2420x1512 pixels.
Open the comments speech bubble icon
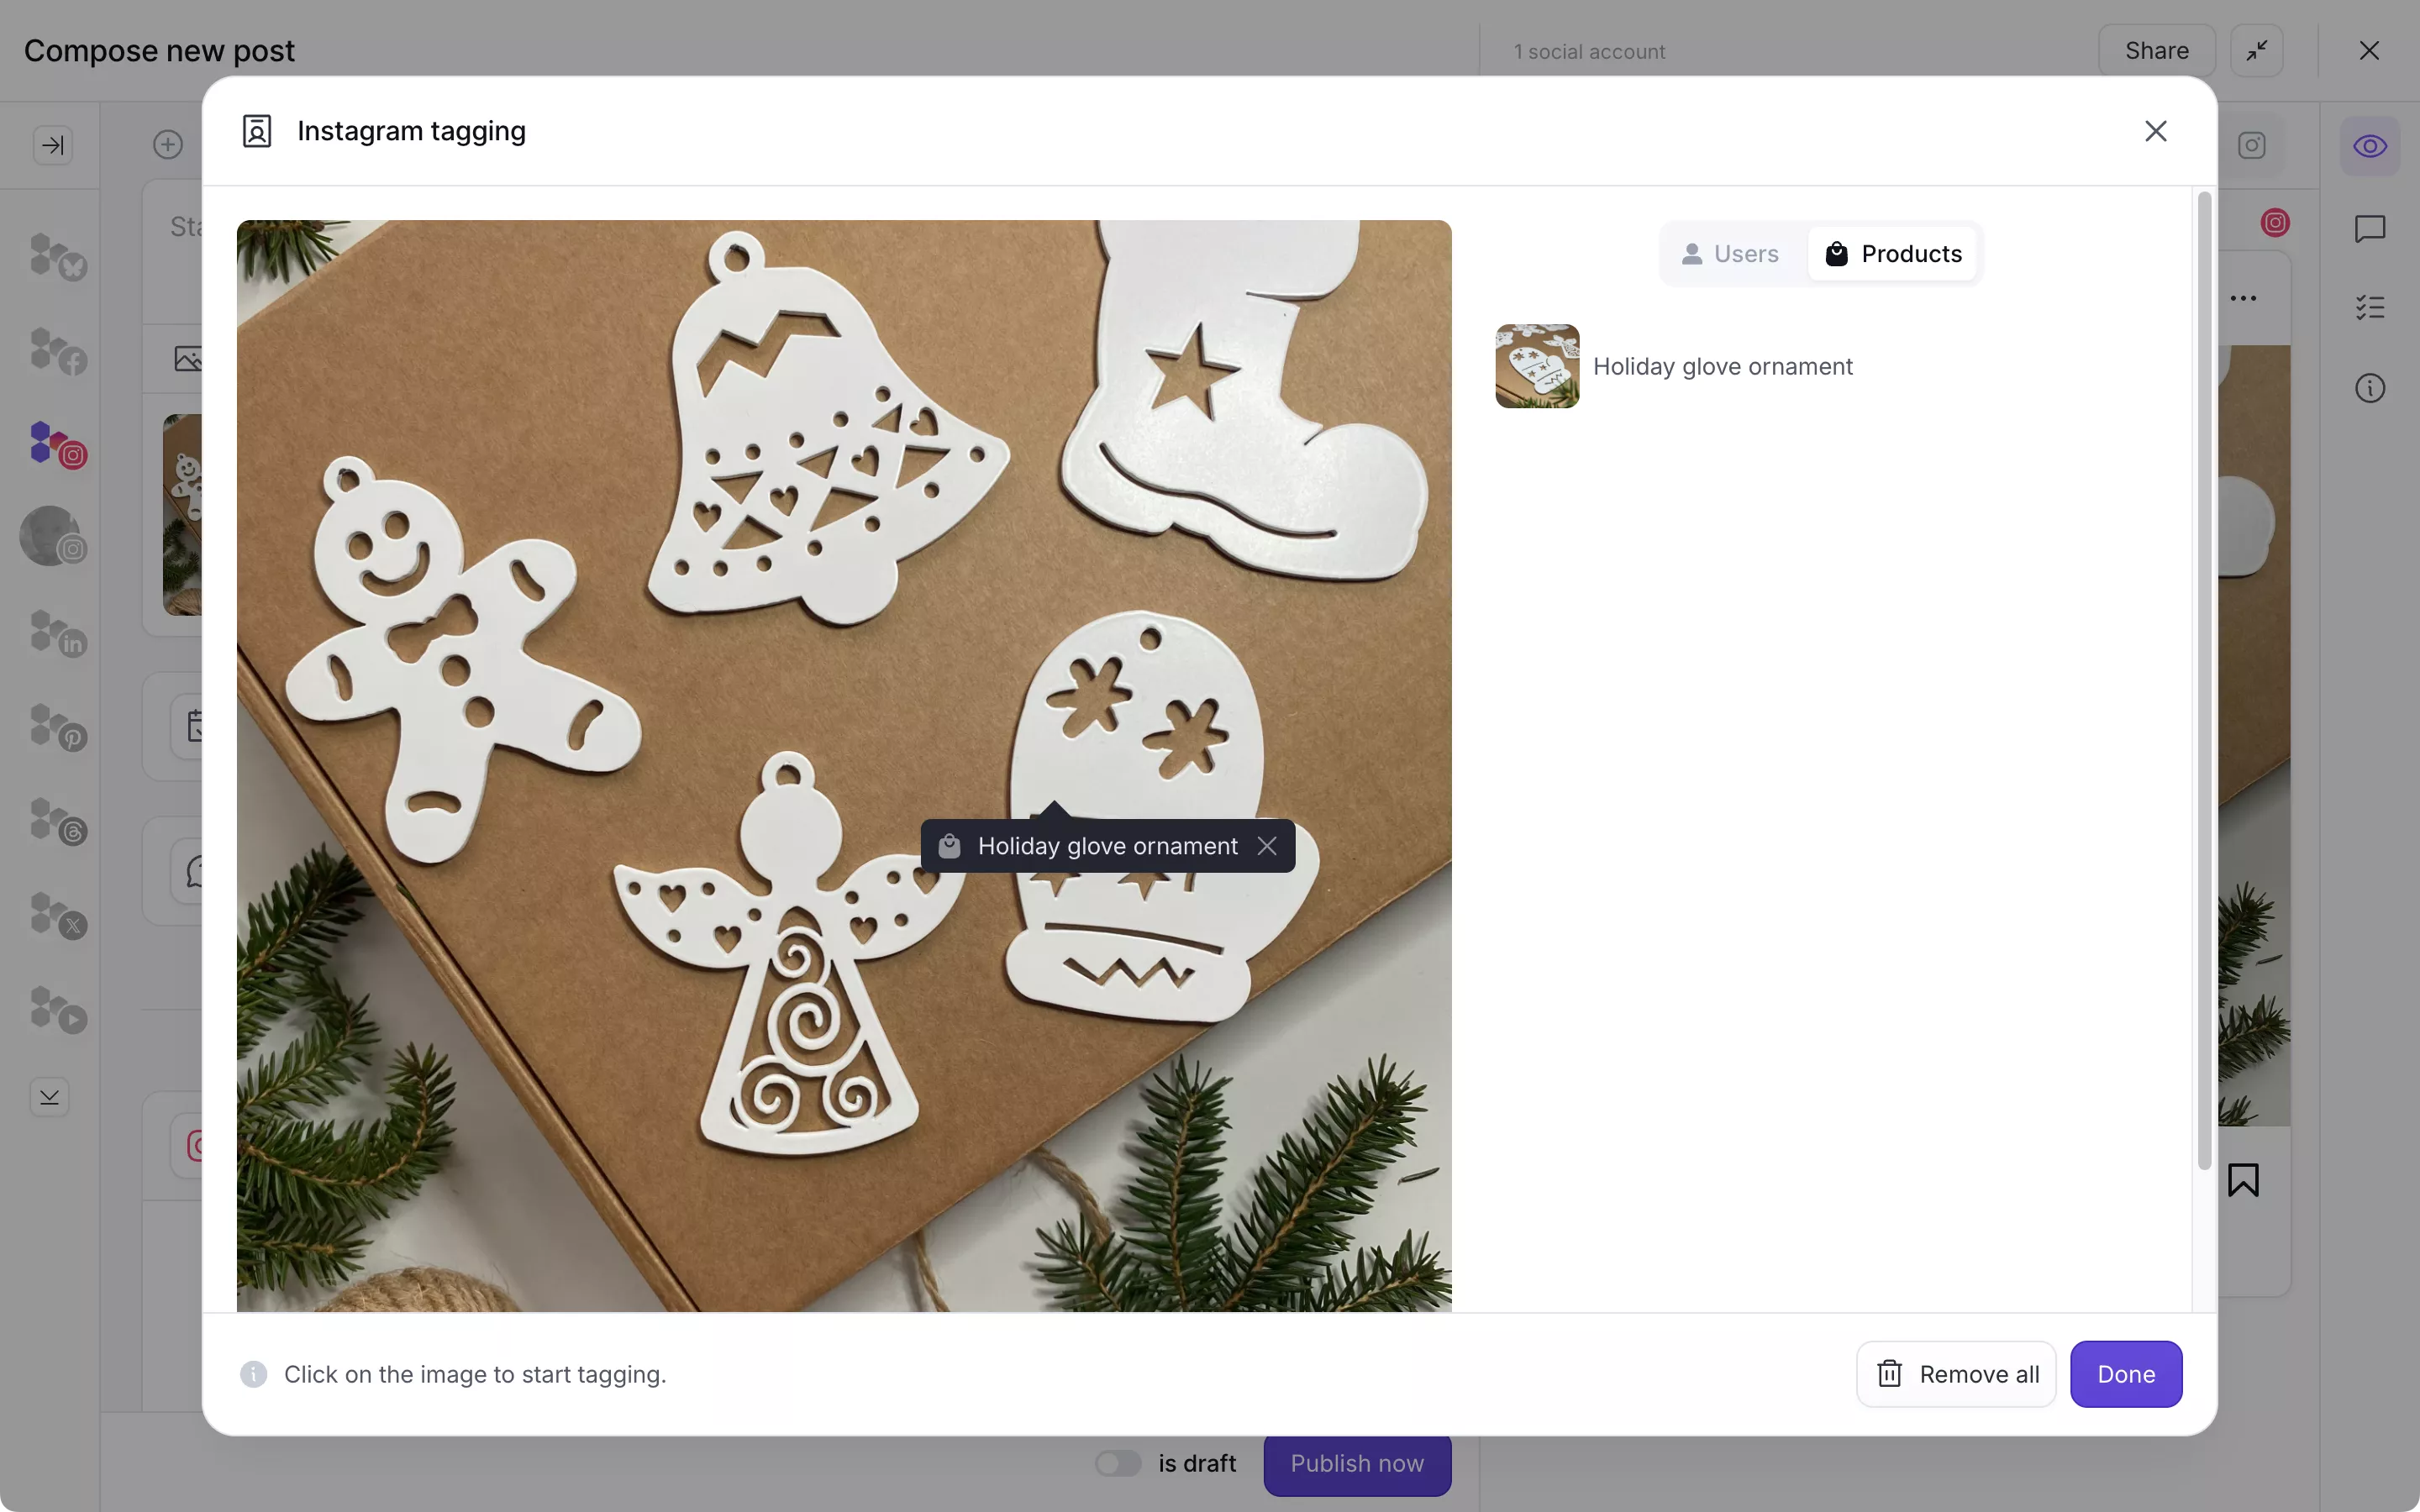(x=2370, y=229)
